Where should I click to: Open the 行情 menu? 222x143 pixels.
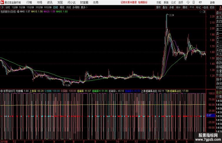pos(29,2)
